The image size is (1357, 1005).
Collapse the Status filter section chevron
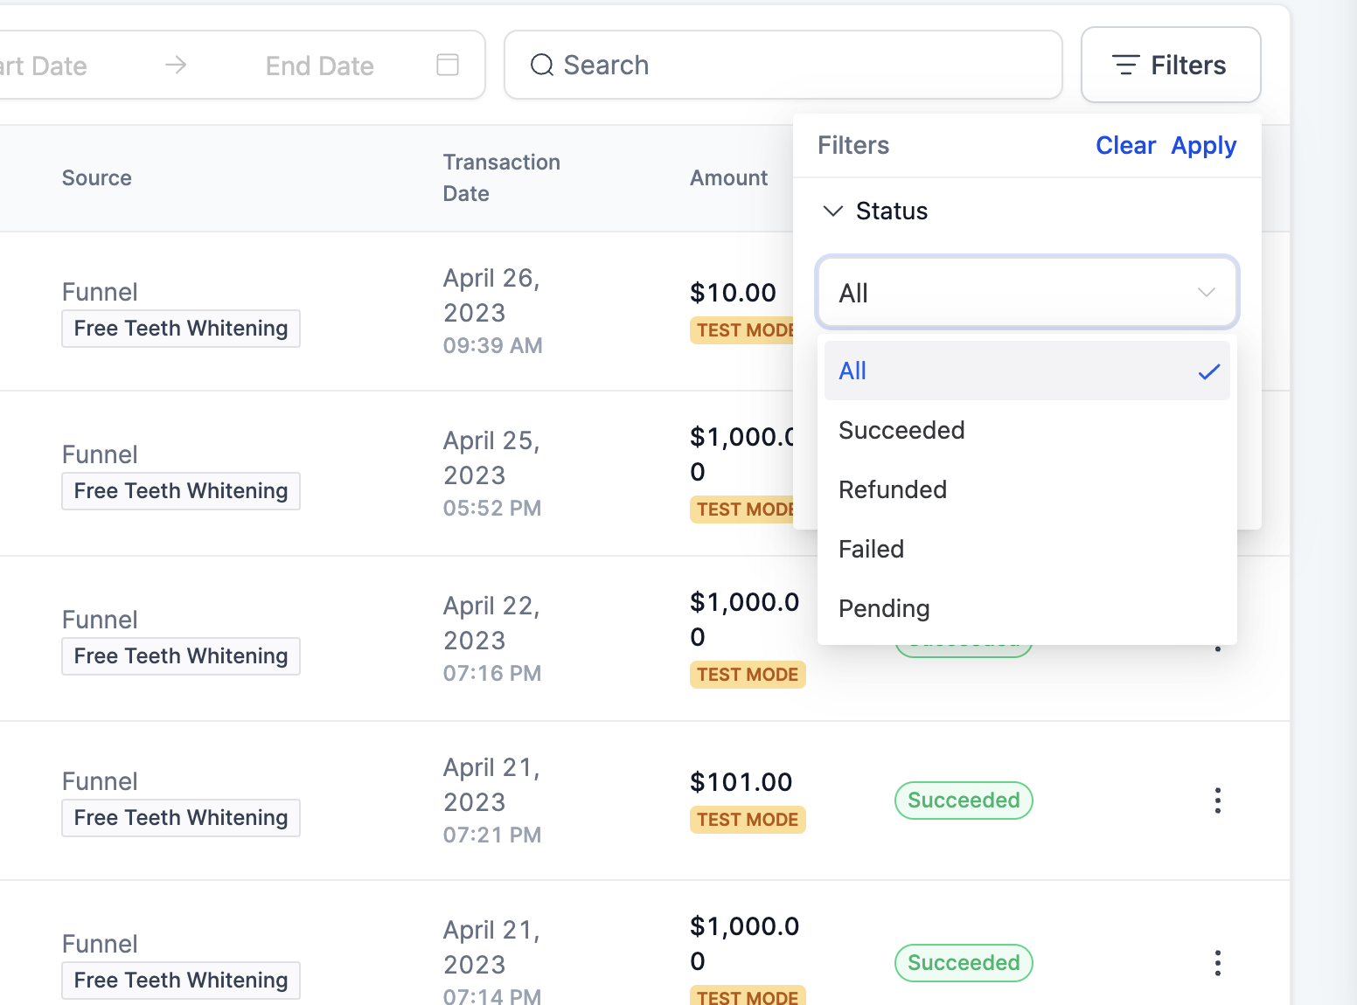pos(833,211)
